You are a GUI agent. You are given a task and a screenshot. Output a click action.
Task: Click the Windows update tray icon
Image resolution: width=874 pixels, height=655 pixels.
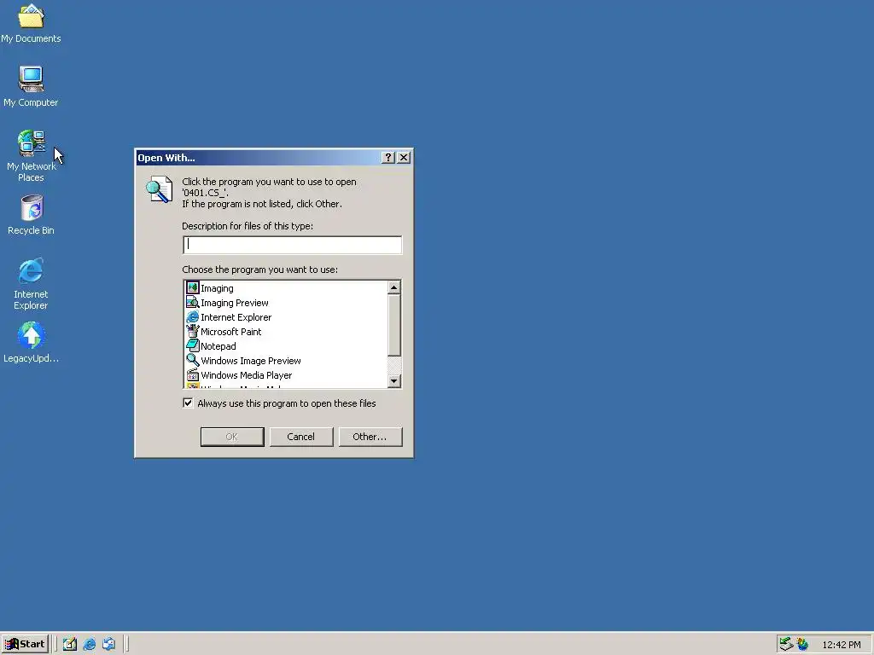pyautogui.click(x=802, y=644)
